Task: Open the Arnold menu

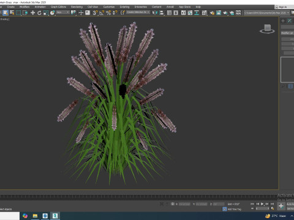Action: (x=170, y=7)
